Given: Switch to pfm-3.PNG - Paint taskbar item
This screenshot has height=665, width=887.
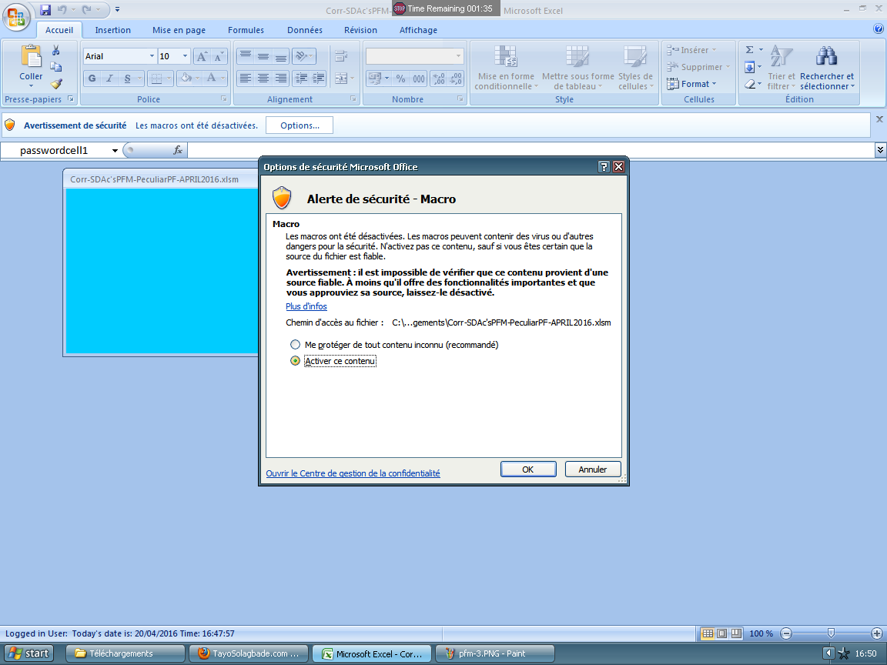Looking at the screenshot, I should [x=495, y=653].
